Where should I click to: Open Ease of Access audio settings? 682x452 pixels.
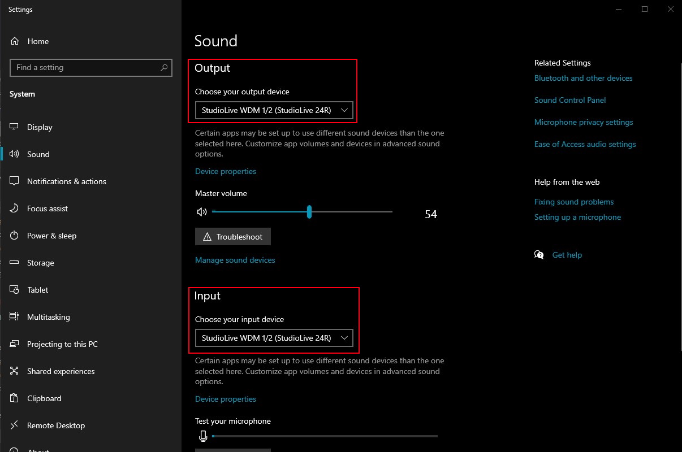585,144
